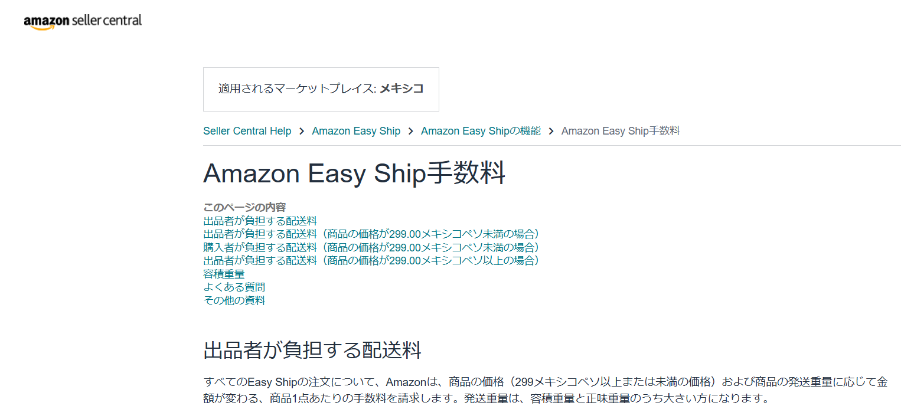Open 購入者が負担する配送料（299.00メキシコペソ未満）link
This screenshot has height=419, width=901.
tap(371, 247)
